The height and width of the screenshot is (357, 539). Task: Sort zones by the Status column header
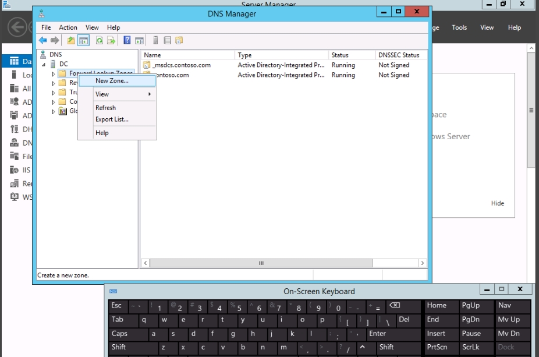click(352, 55)
